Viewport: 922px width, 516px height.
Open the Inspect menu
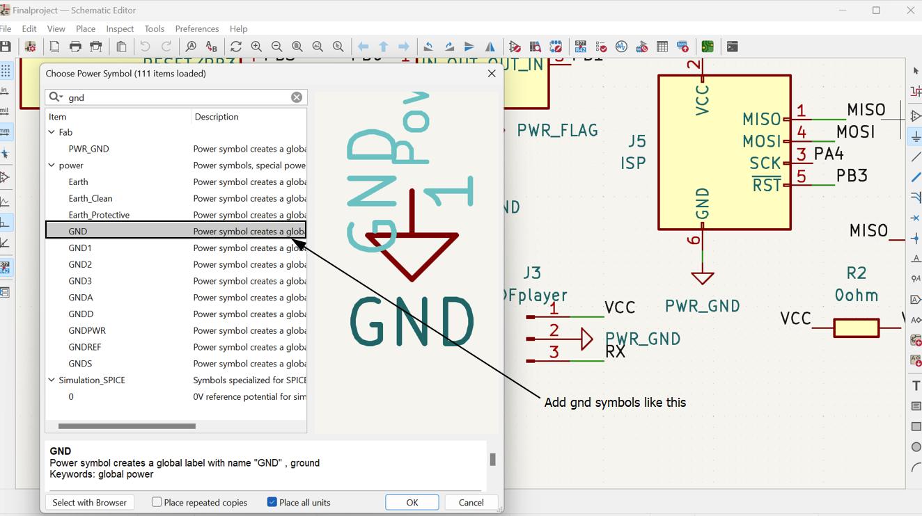[120, 29]
